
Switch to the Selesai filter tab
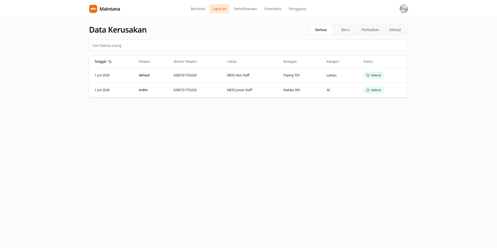pos(395,30)
